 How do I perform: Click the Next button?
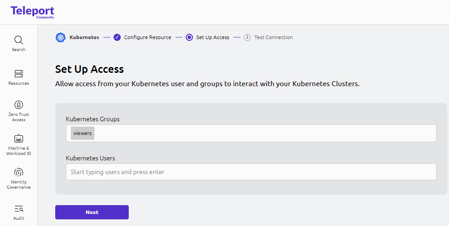point(92,212)
